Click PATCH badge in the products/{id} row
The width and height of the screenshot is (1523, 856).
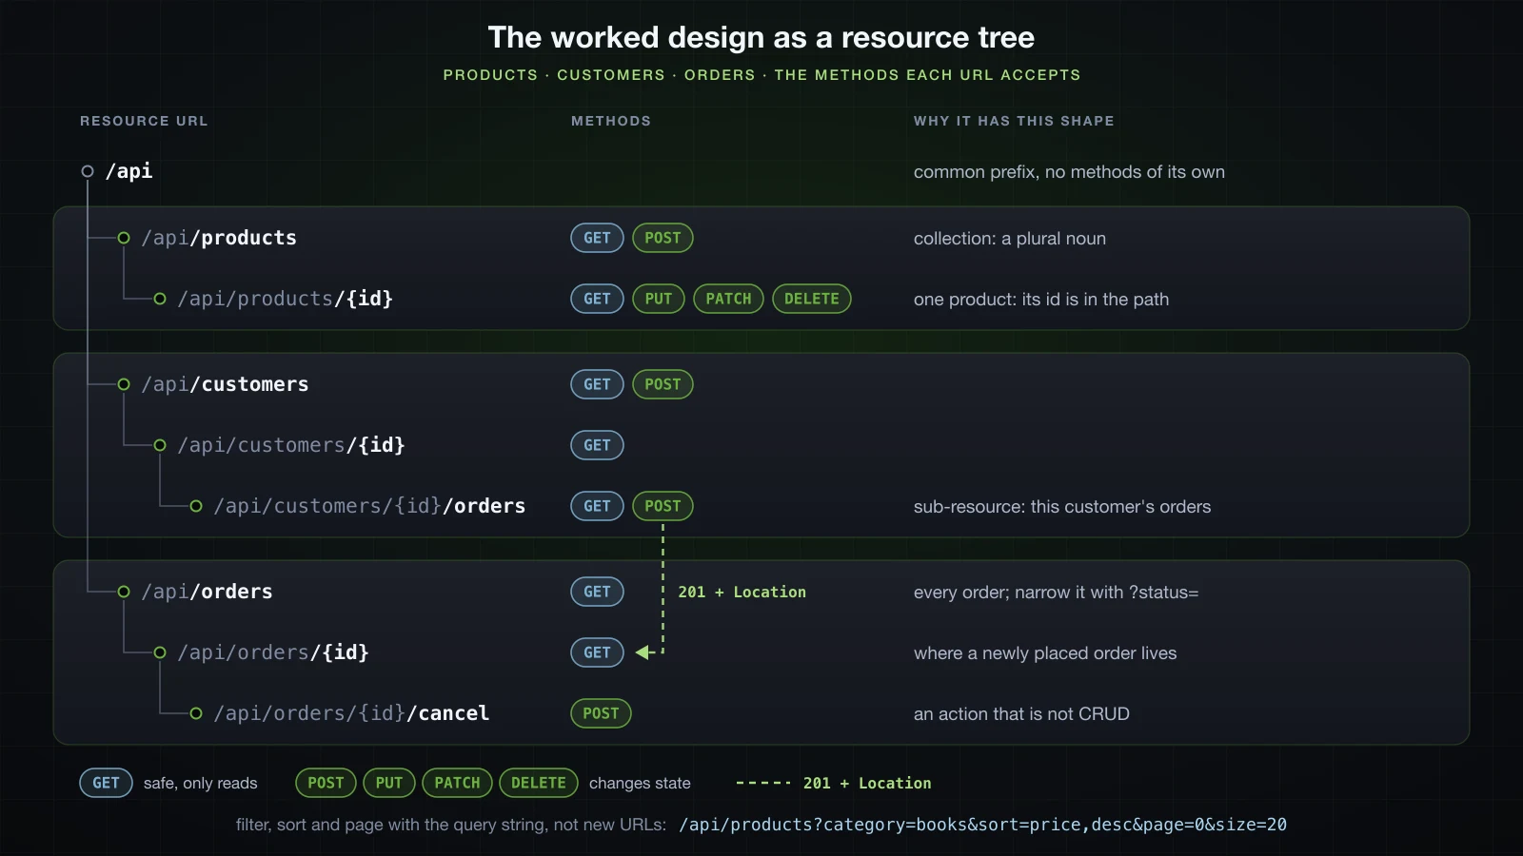[728, 299]
